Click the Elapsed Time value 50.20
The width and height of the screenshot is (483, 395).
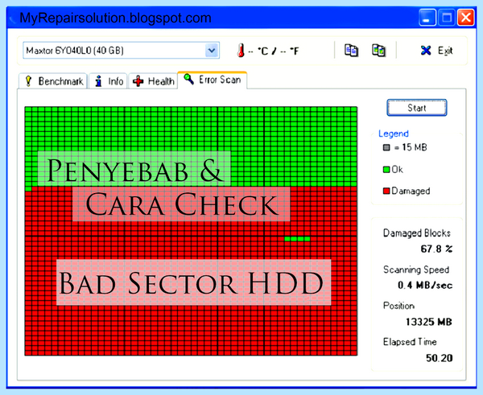point(440,358)
